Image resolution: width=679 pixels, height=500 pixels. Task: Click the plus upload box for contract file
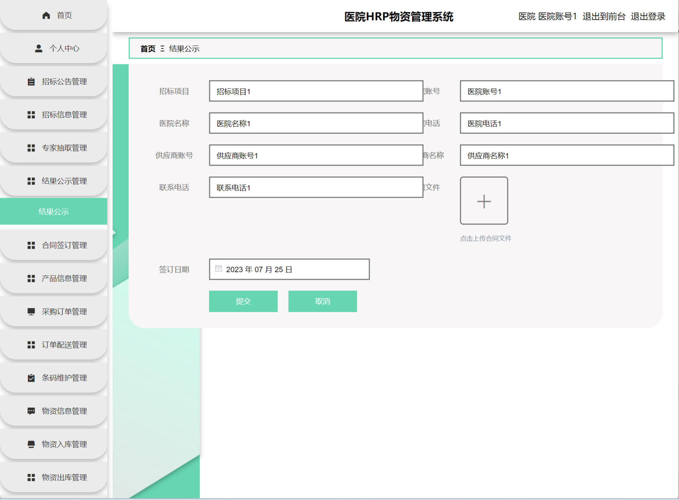(x=484, y=201)
